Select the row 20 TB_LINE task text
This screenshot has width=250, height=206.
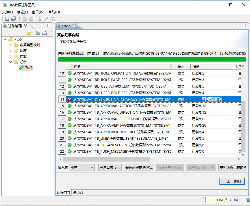(x=120, y=138)
